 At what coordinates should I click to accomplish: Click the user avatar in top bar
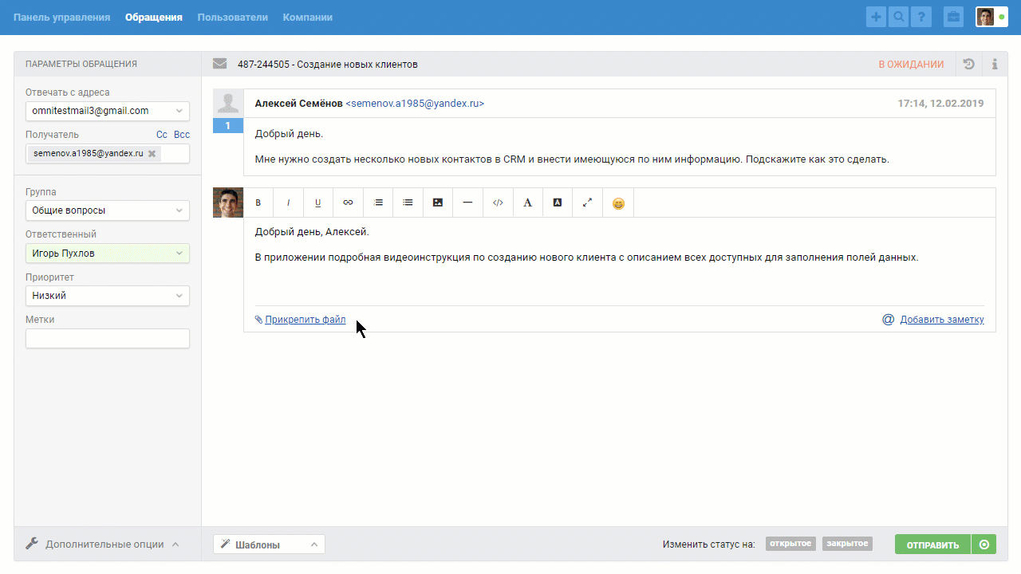point(986,17)
